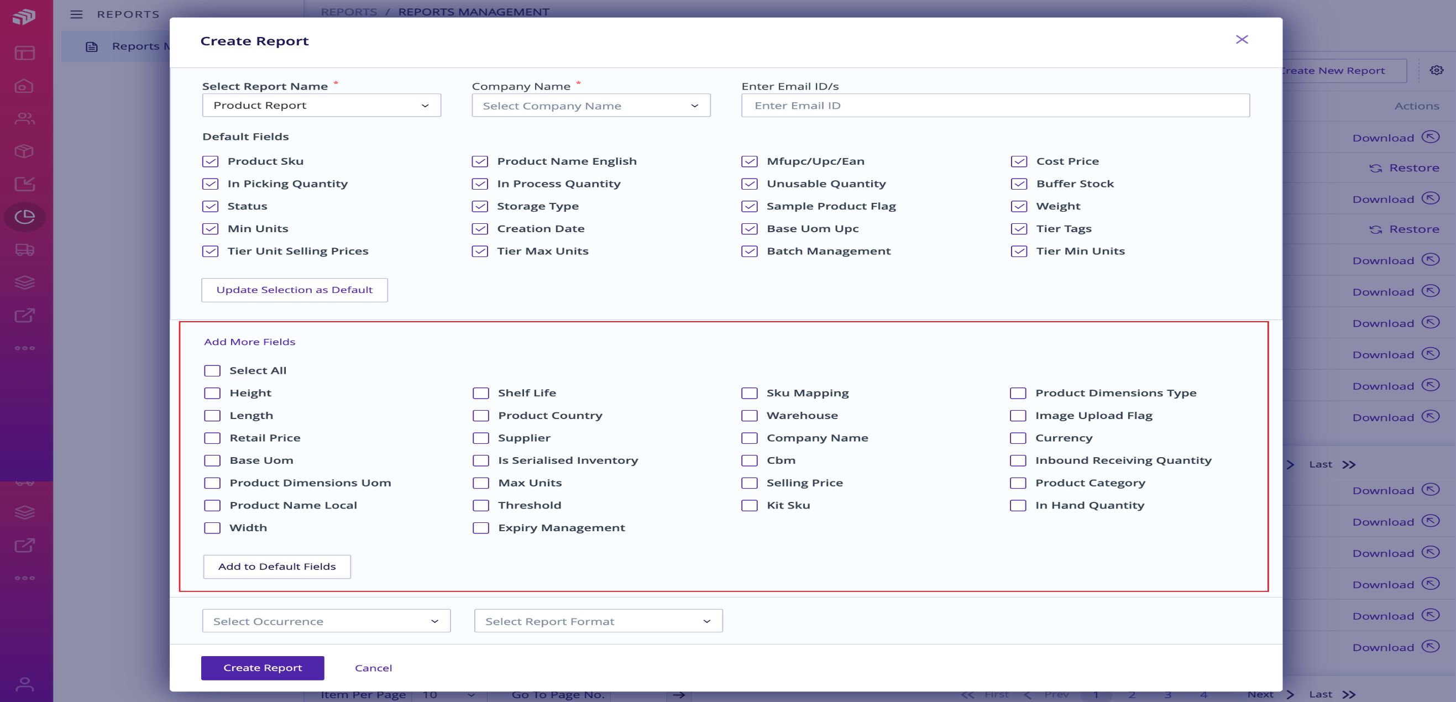Click the Create Report button
Screen dimensions: 1456x702
point(263,668)
